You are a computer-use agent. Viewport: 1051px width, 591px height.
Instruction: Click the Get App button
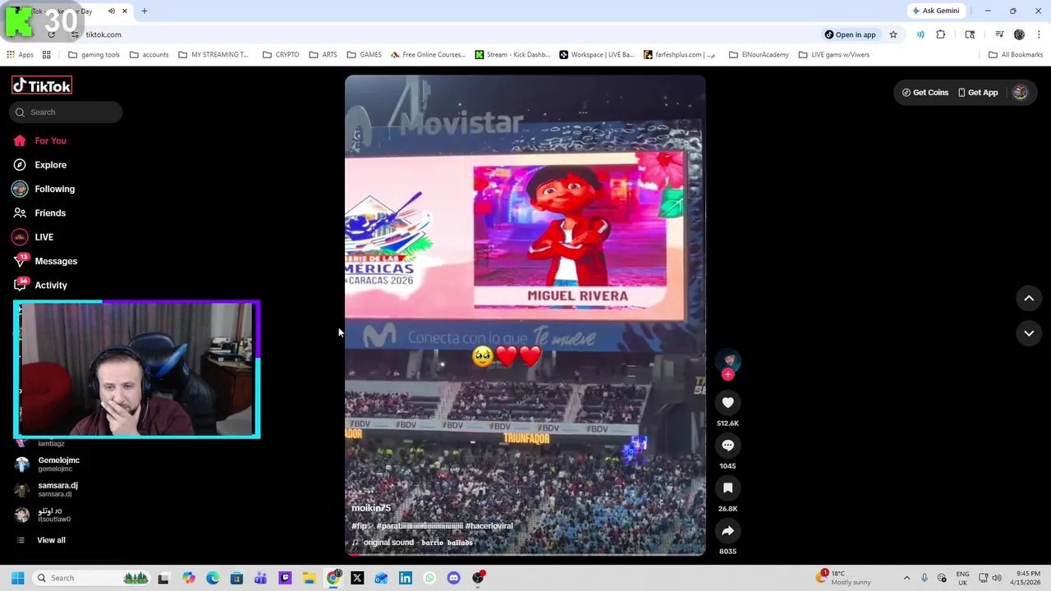978,93
